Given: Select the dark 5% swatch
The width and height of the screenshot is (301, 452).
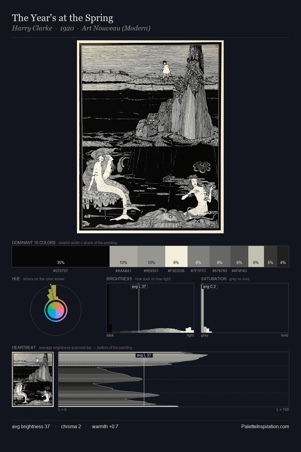Looking at the screenshot, I should tap(271, 256).
